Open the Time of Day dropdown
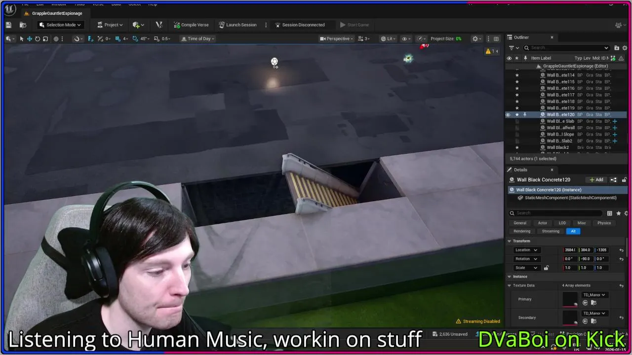Image resolution: width=632 pixels, height=355 pixels. click(x=197, y=38)
